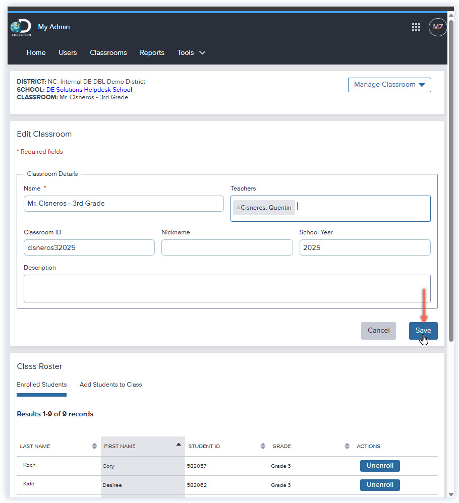
Task: Expand the Tools navigation menu
Action: (x=192, y=52)
